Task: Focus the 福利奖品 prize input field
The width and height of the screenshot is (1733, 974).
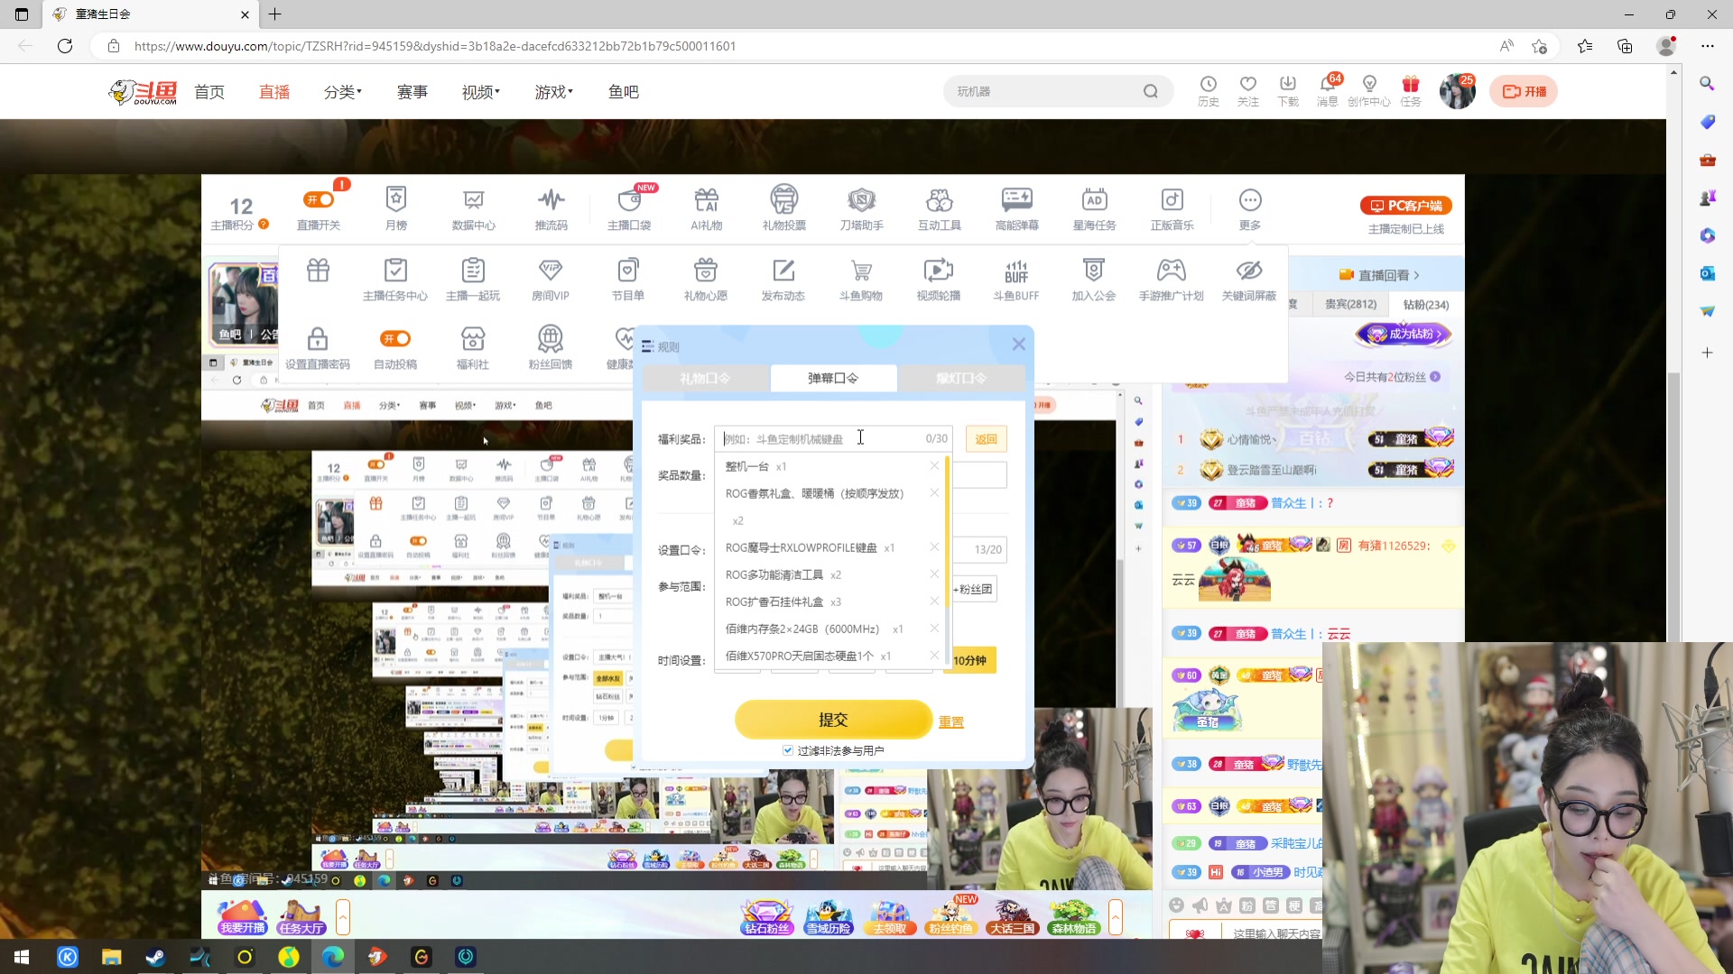Action: point(833,438)
